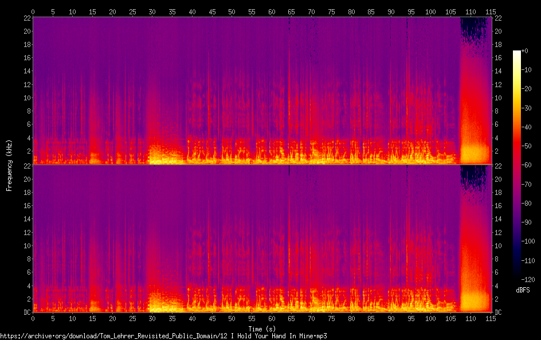Select the 110 second mark on top time axis
The image size is (541, 340).
[471, 11]
